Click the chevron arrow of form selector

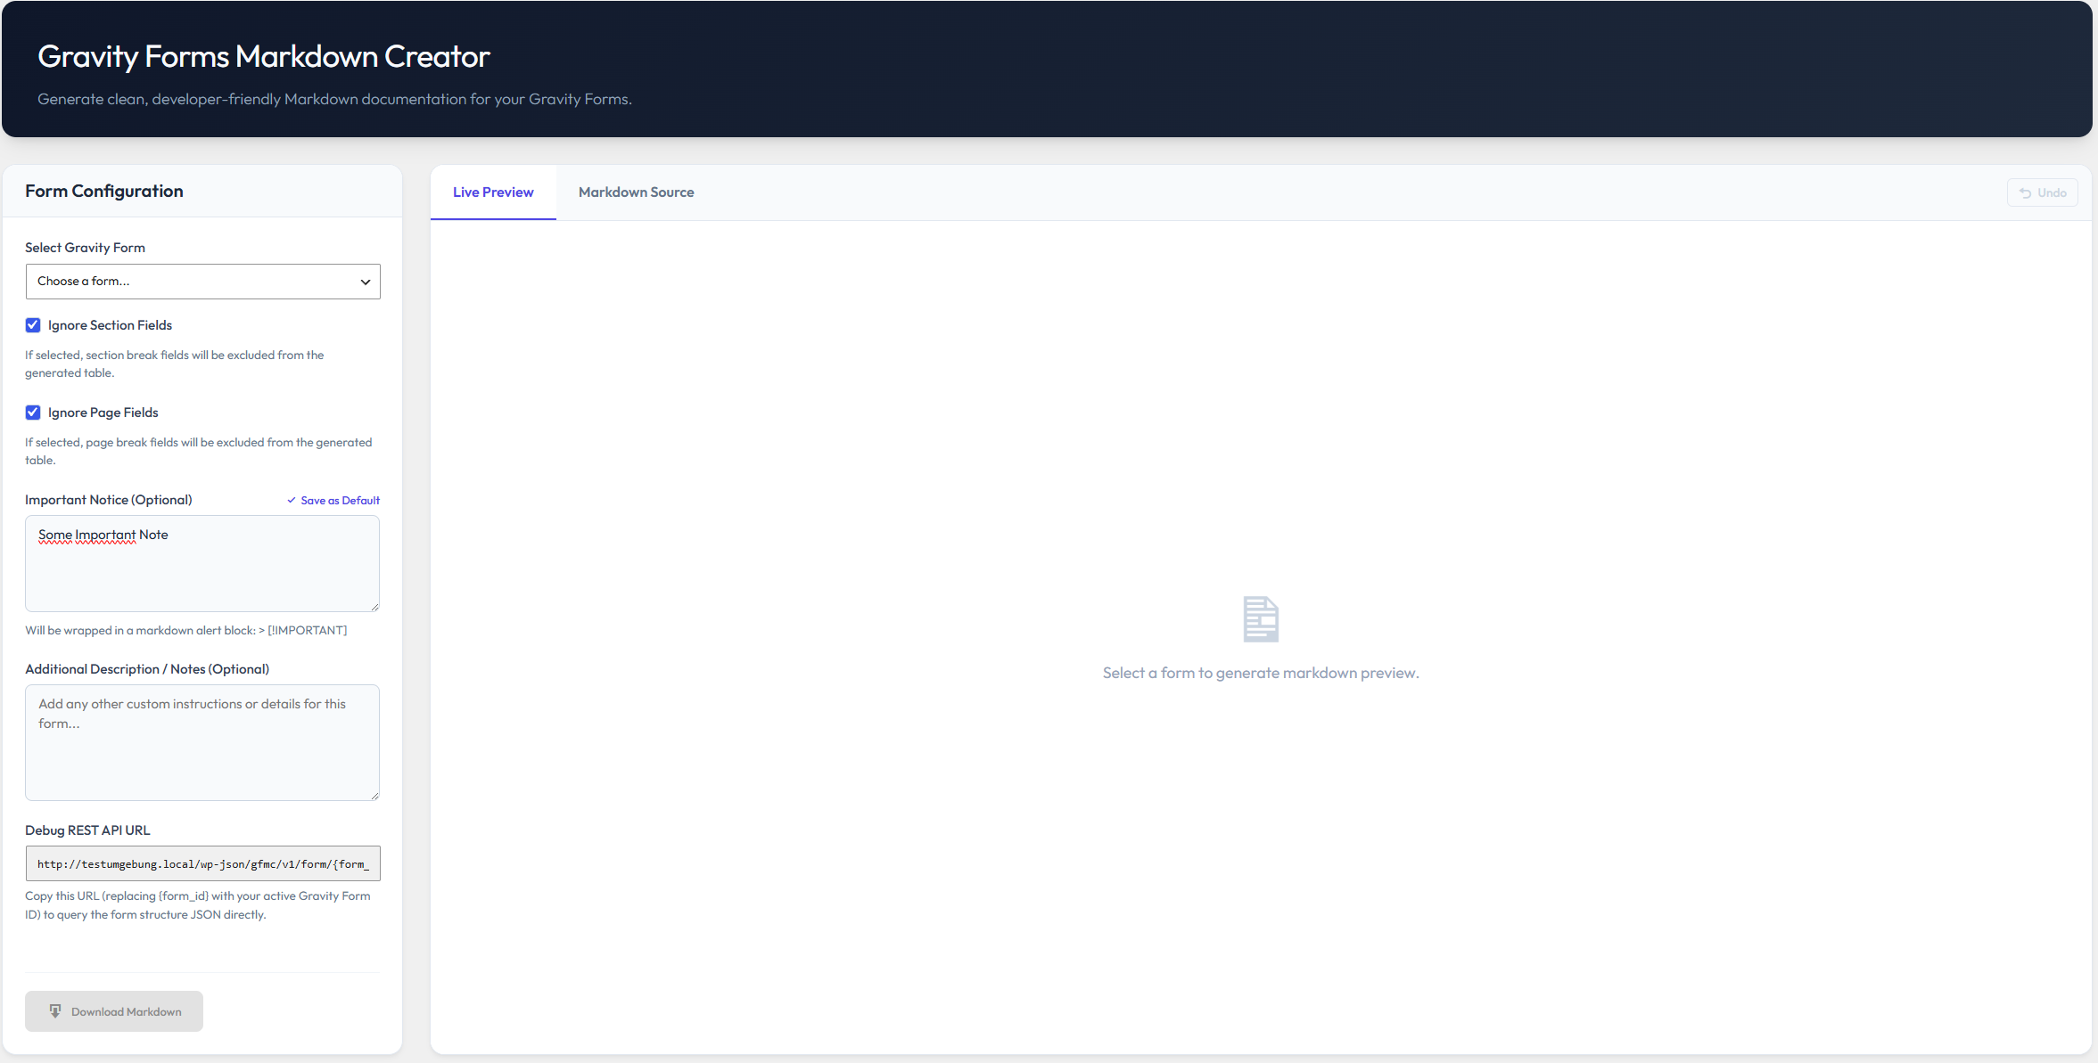366,282
